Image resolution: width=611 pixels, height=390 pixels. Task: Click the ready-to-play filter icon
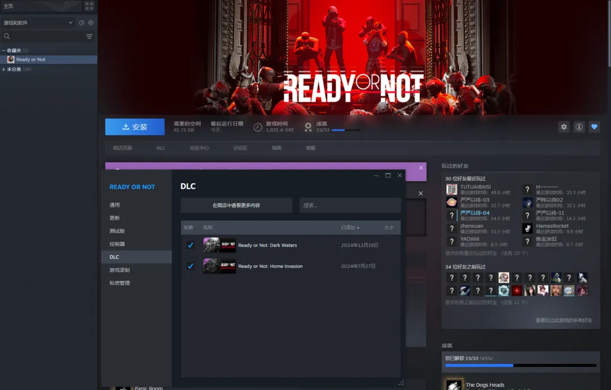[x=91, y=23]
